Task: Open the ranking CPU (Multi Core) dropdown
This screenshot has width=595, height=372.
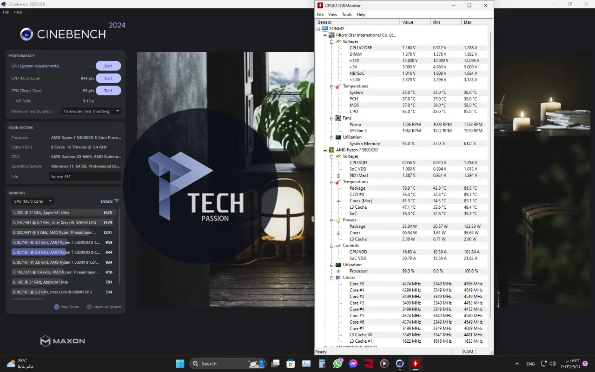Action: coord(33,201)
